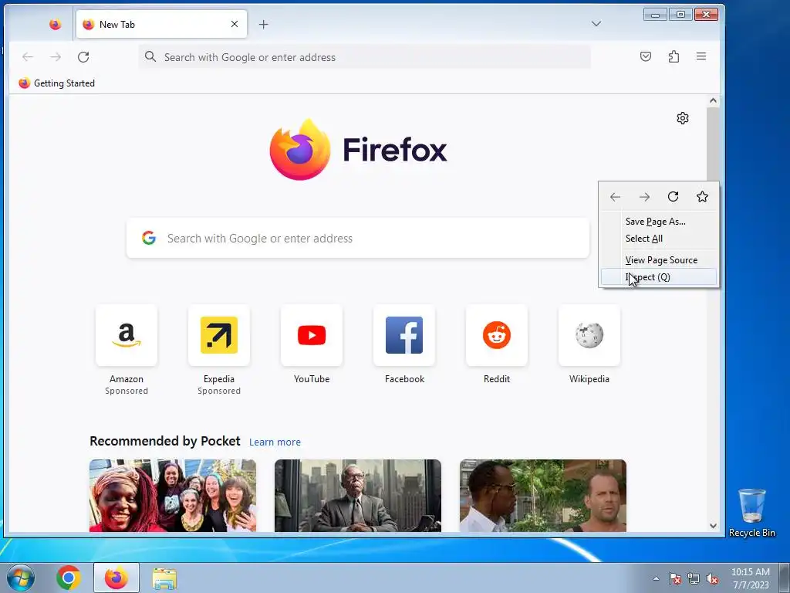Viewport: 790px width, 593px height.
Task: Click the network tray icon
Action: pos(694,578)
